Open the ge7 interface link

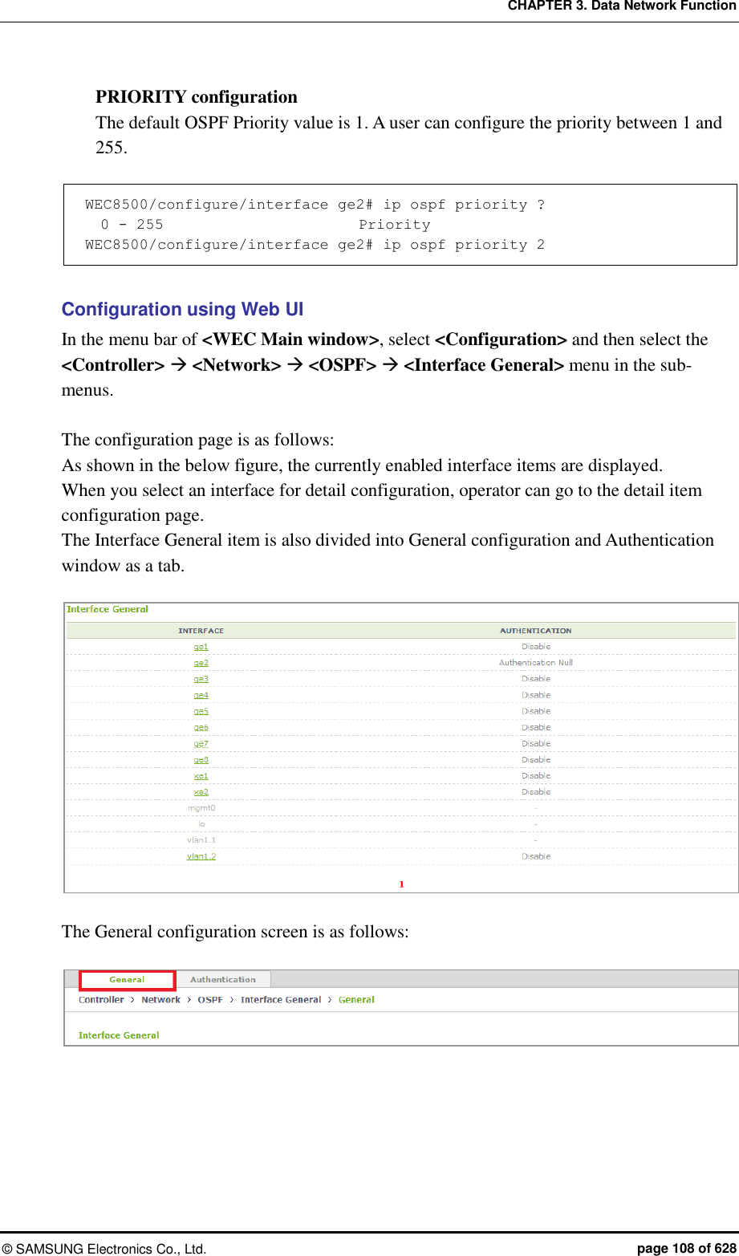pos(201,743)
